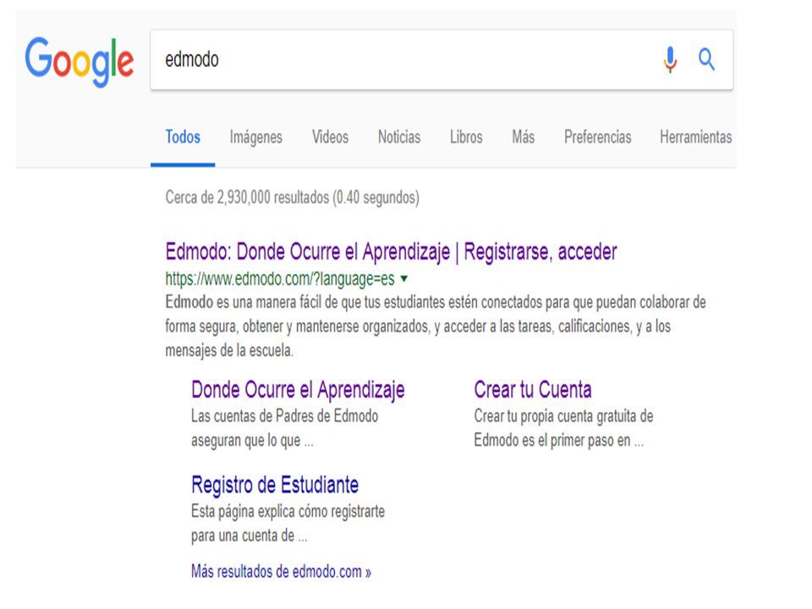Activate voice search microphone icon
The image size is (812, 609).
[670, 59]
